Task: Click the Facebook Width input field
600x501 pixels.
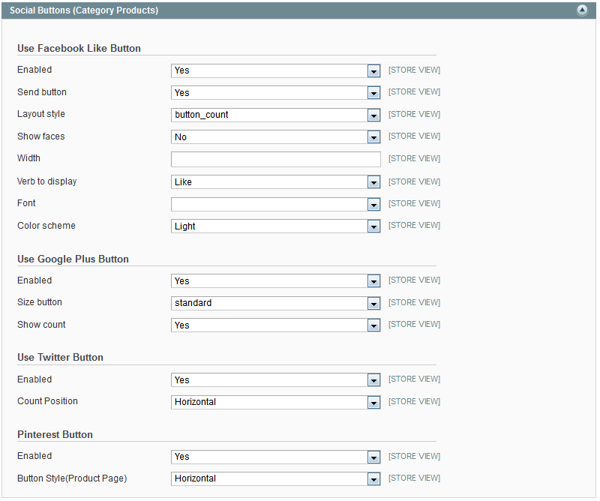Action: (x=275, y=159)
